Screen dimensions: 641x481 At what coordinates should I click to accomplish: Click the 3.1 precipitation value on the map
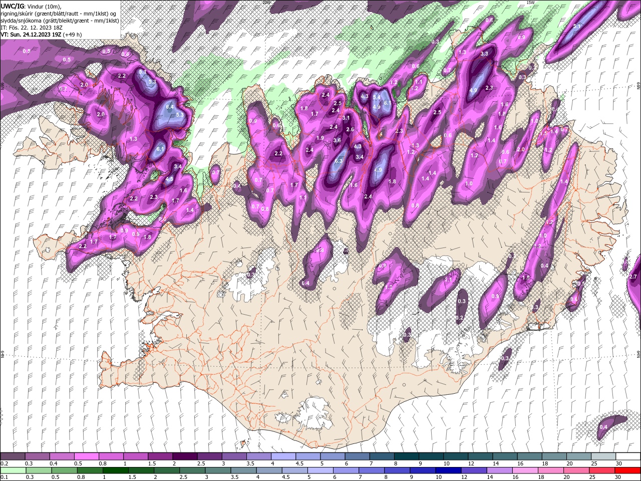(346, 118)
